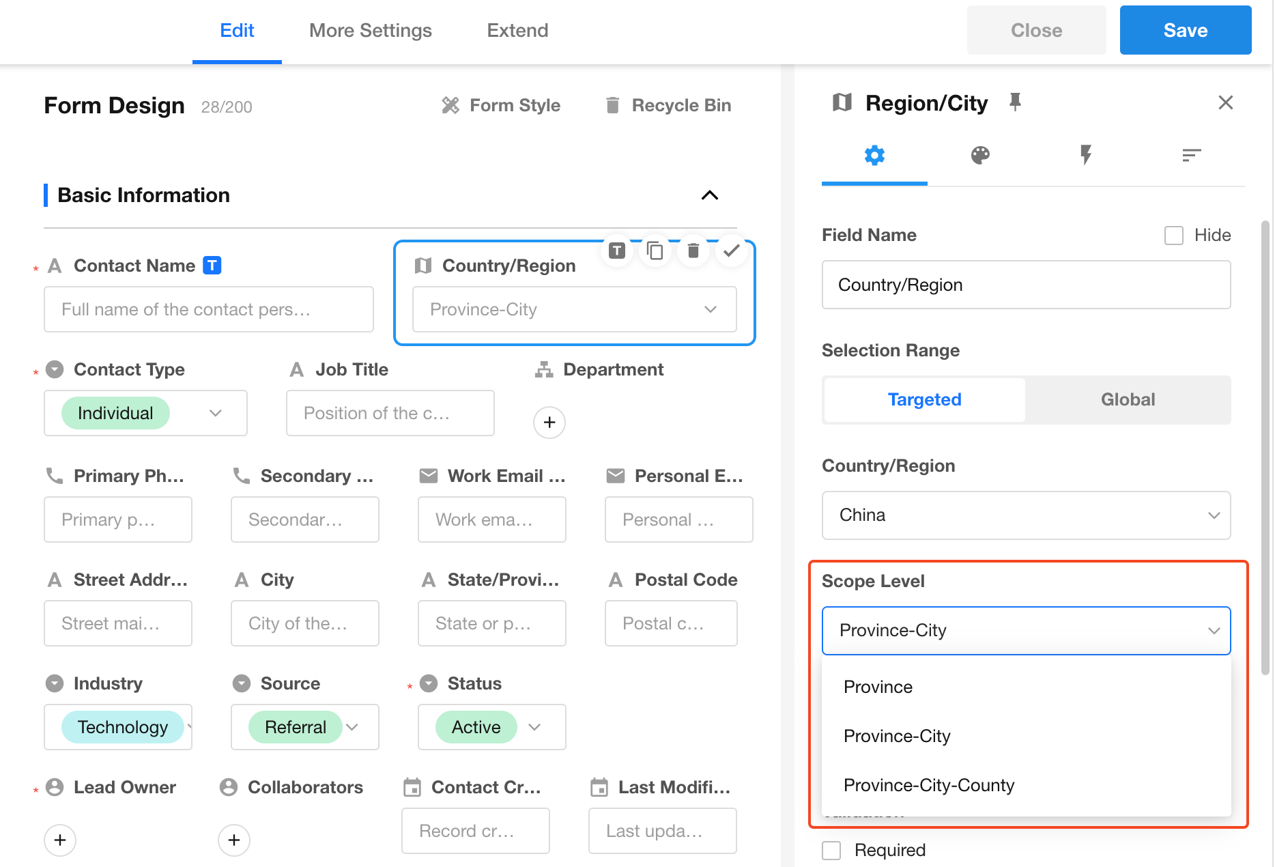This screenshot has height=867, width=1275.
Task: Open the China country dropdown
Action: pos(1026,515)
